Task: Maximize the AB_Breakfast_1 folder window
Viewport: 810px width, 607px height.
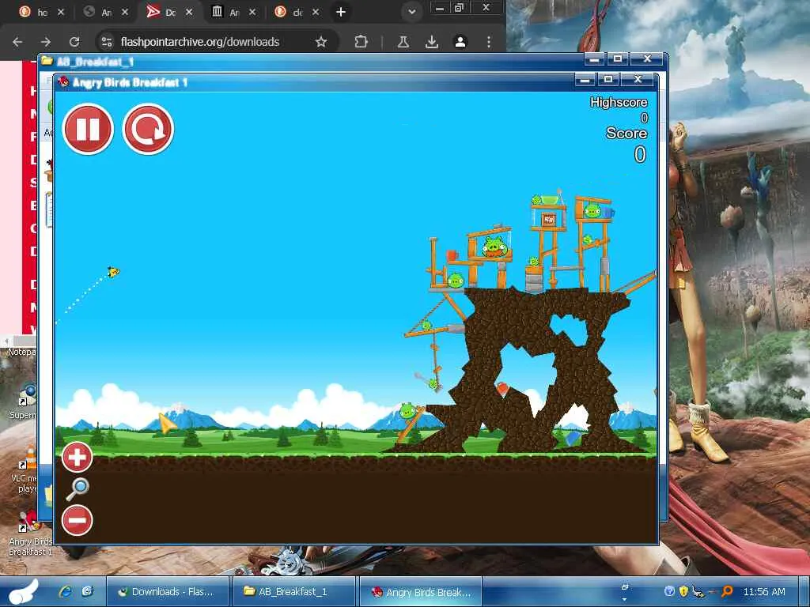Action: point(617,58)
